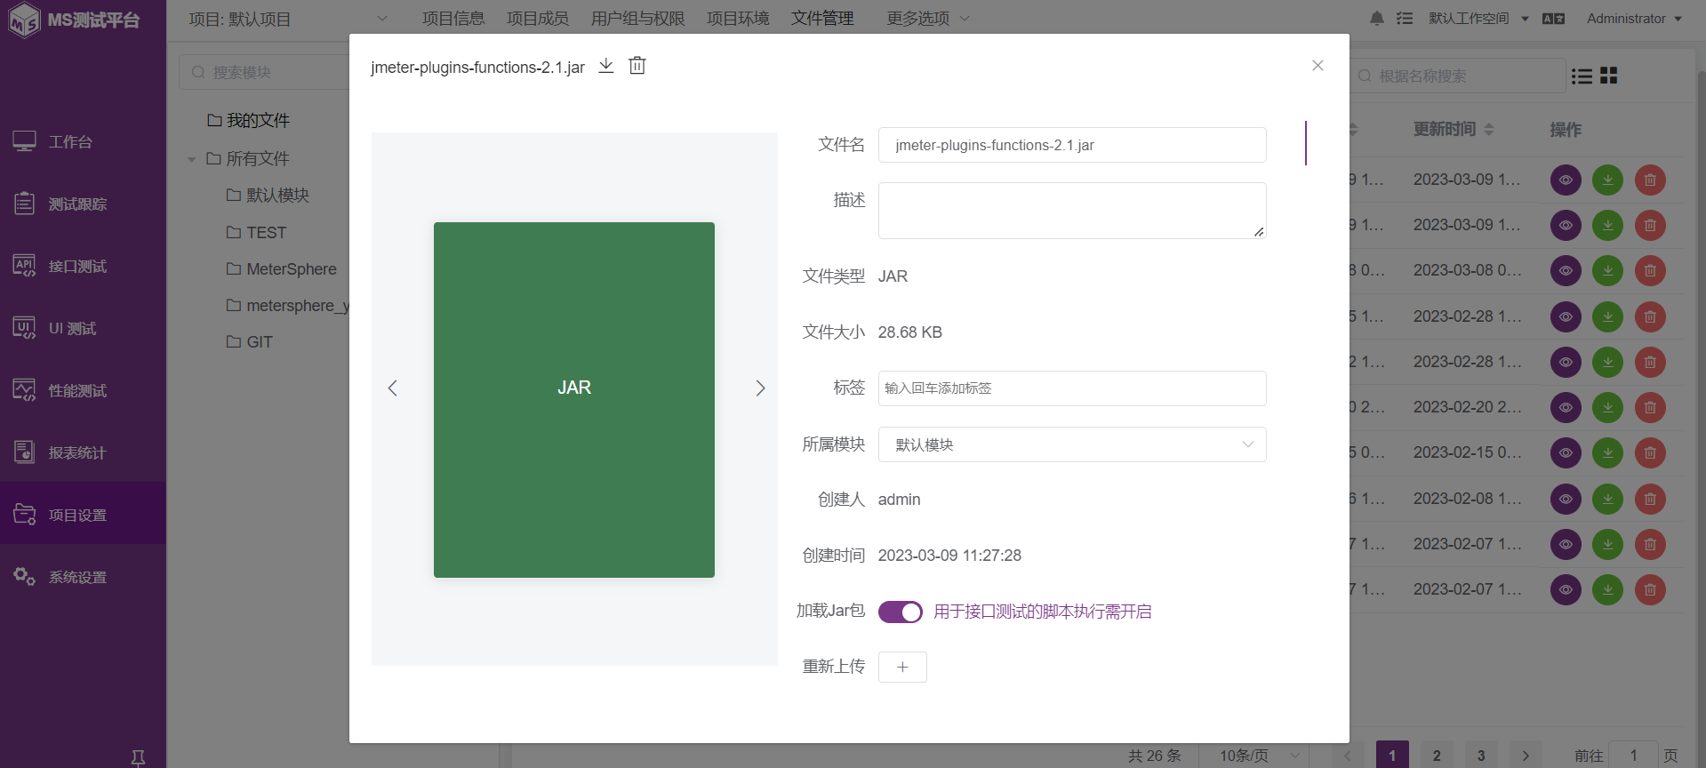
Task: Click the language switch icon
Action: point(1553,19)
